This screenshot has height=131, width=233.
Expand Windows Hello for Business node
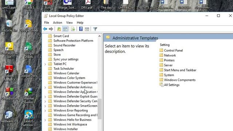45,120
